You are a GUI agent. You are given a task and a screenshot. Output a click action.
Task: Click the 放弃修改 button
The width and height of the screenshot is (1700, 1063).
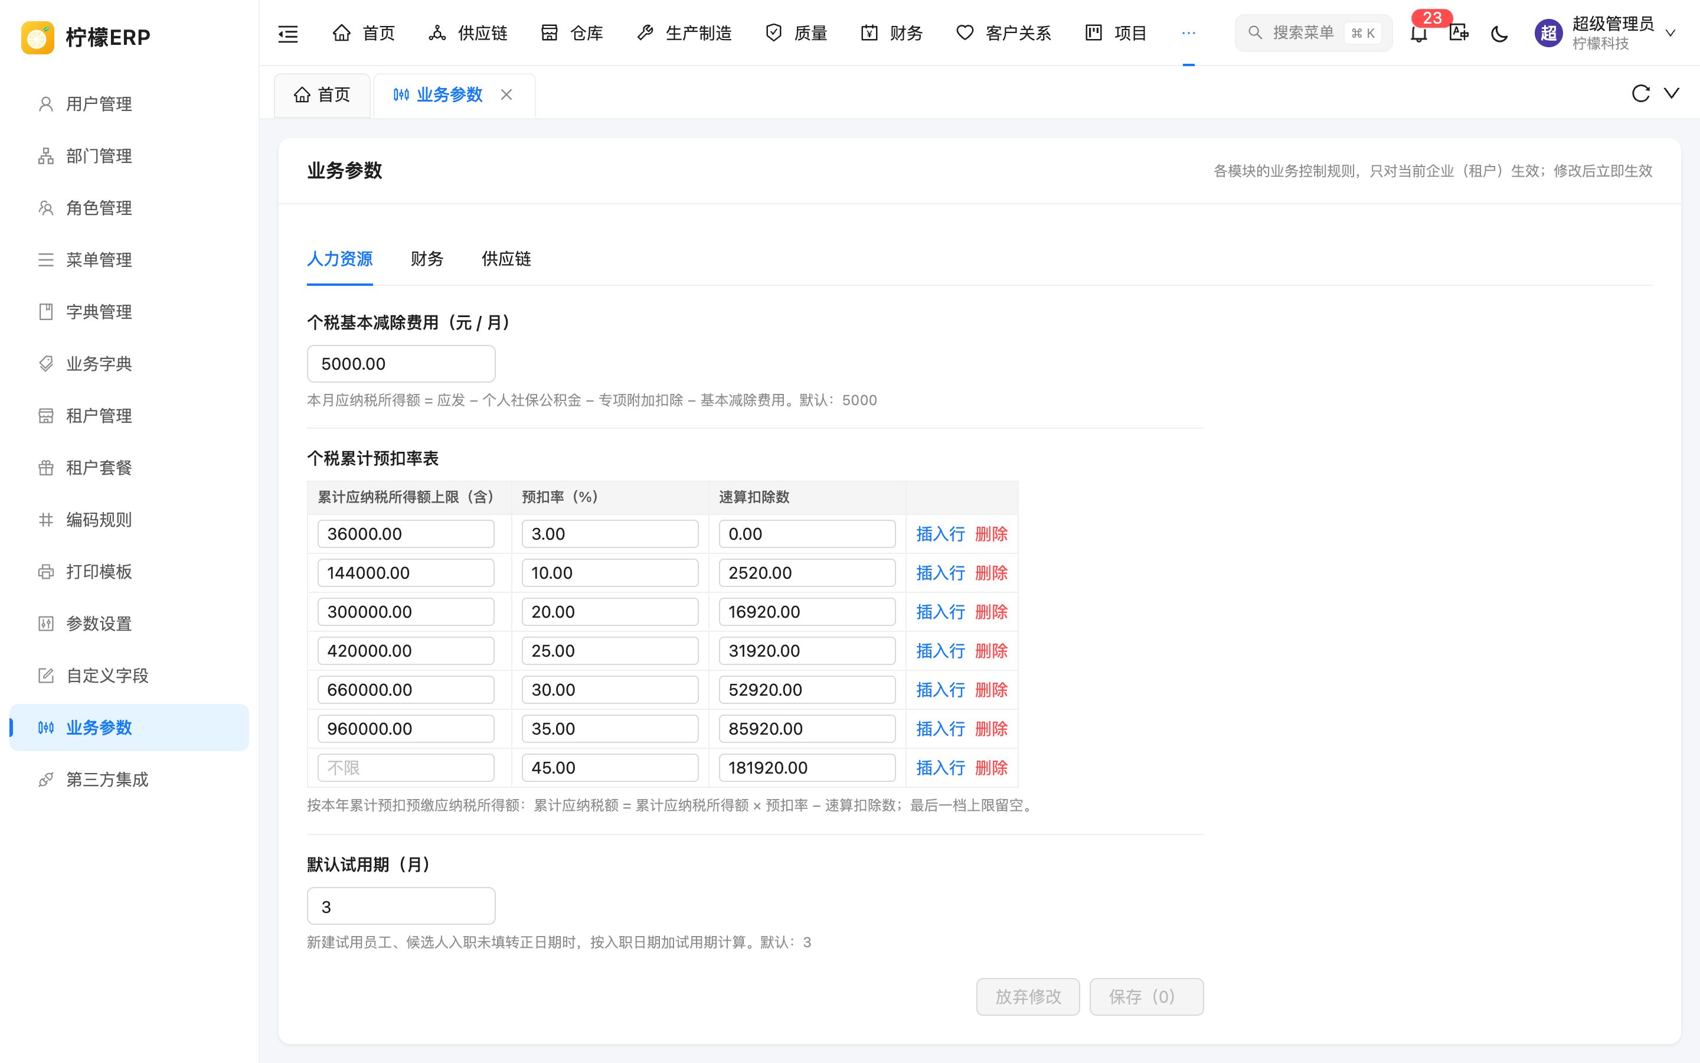coord(1028,997)
